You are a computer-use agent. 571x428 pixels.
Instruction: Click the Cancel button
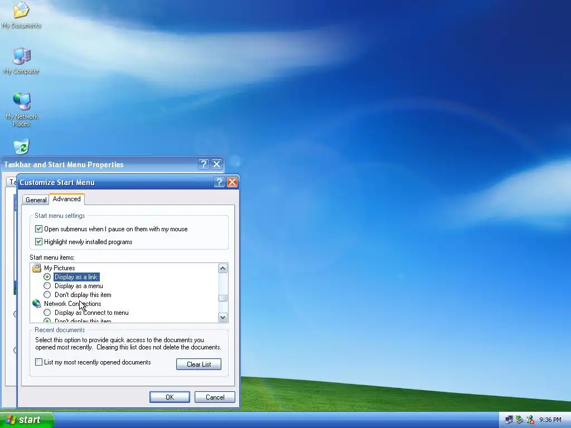pyautogui.click(x=215, y=397)
